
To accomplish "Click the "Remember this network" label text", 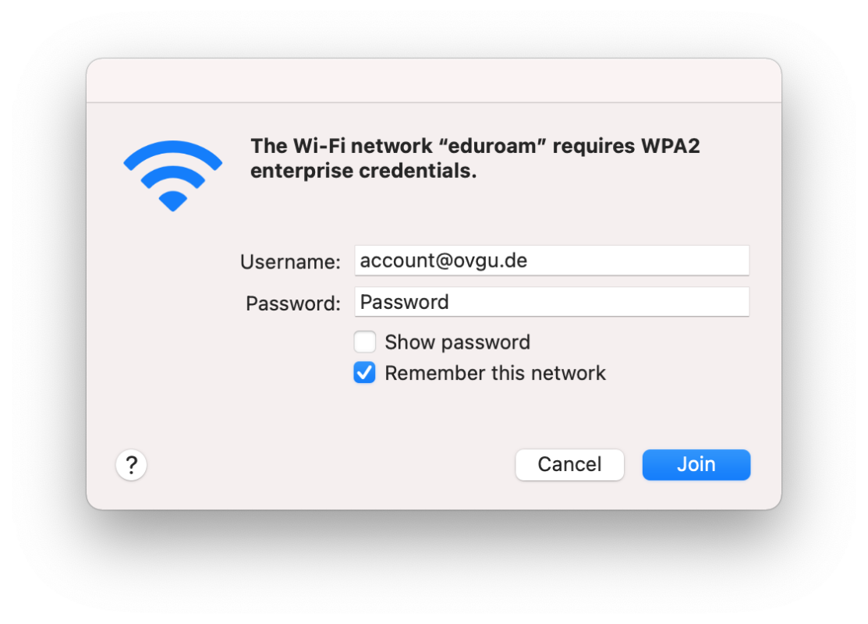I will pos(495,373).
